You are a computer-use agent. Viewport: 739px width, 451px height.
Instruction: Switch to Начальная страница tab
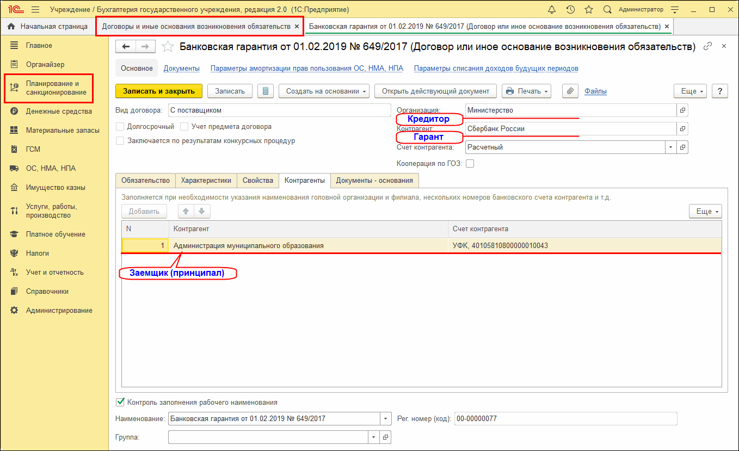(x=48, y=26)
